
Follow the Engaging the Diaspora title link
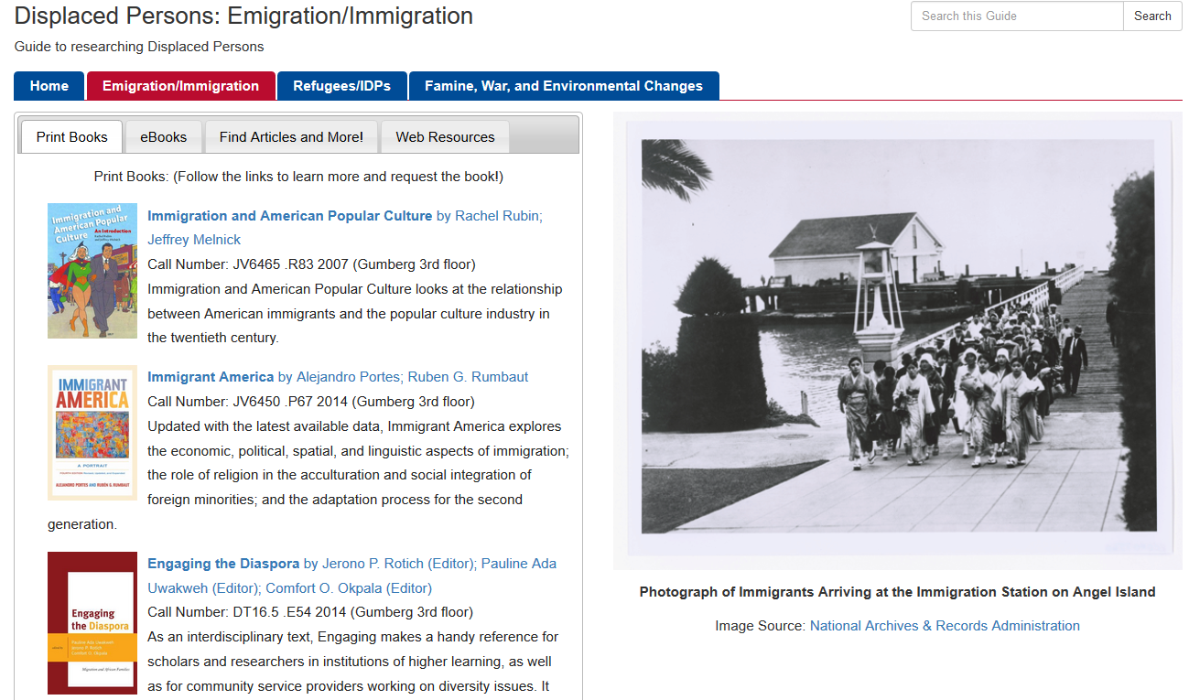223,564
